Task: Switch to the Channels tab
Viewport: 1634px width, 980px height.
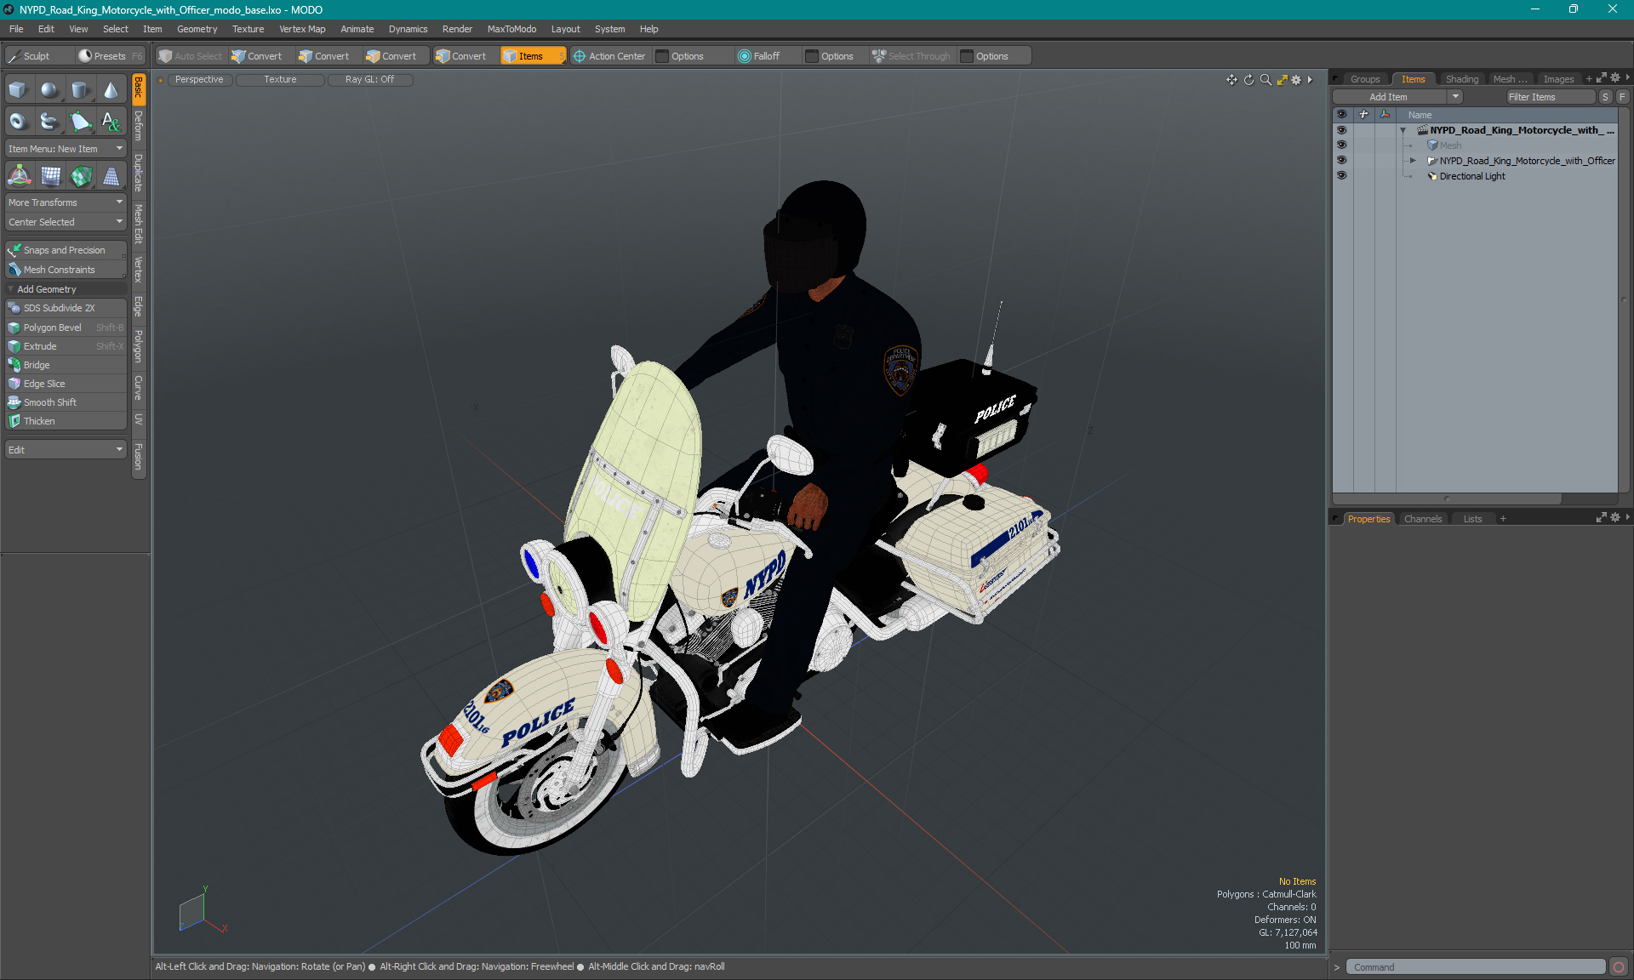Action: [x=1422, y=519]
